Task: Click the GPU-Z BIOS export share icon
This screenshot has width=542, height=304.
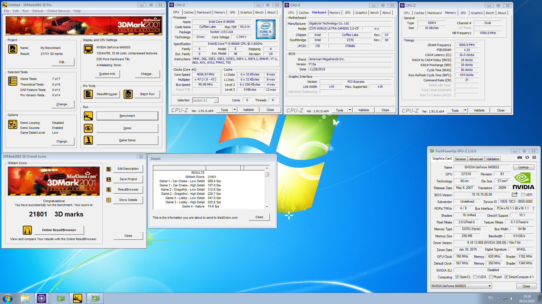Action: pos(515,195)
